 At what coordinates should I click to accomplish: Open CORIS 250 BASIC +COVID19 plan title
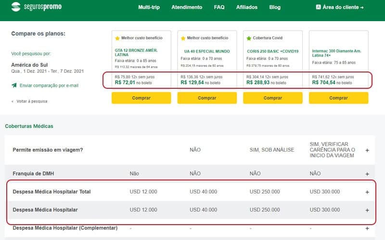point(273,51)
